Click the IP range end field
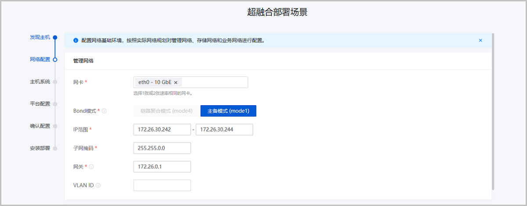The height and width of the screenshot is (206, 527). 224,130
